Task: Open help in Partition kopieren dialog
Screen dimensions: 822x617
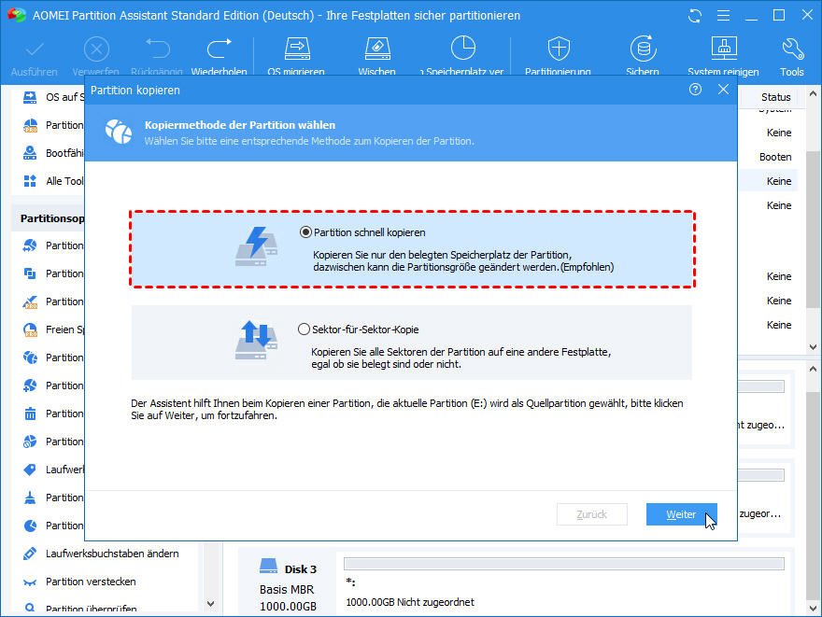Action: [x=695, y=90]
